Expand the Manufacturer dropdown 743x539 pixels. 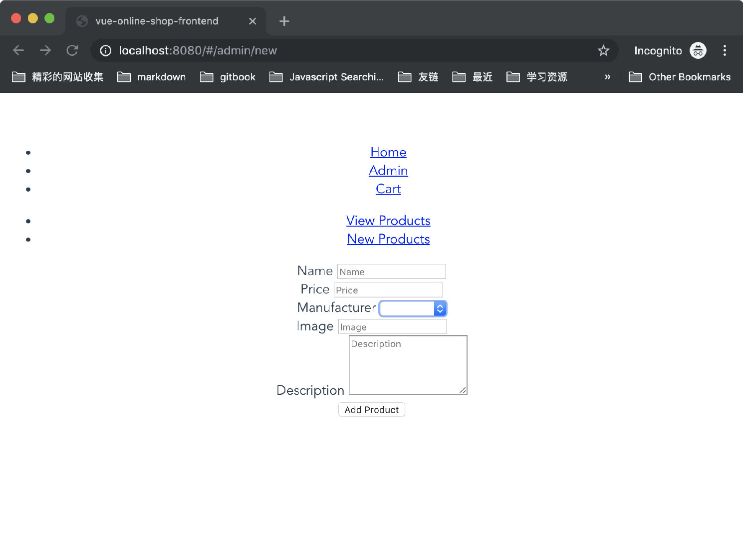(413, 308)
